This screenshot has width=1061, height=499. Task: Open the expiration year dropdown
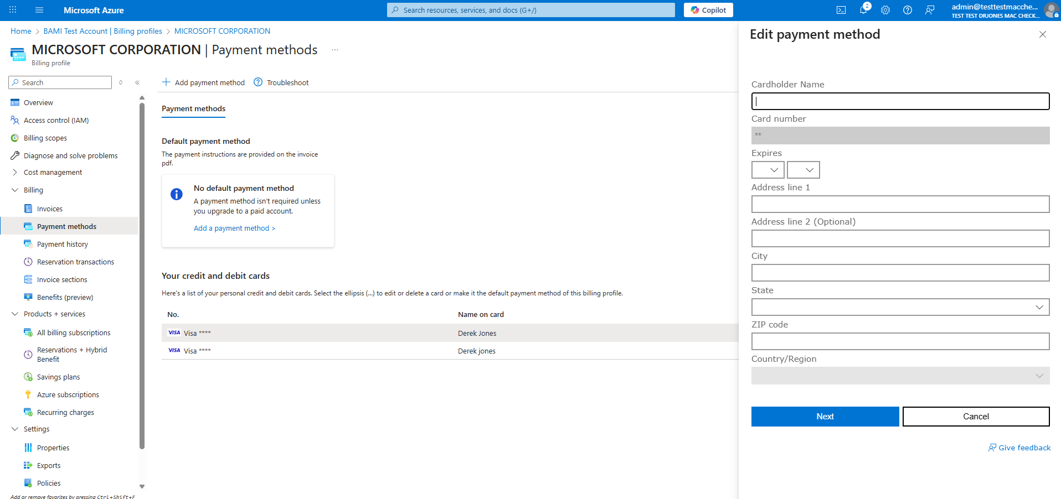click(803, 170)
